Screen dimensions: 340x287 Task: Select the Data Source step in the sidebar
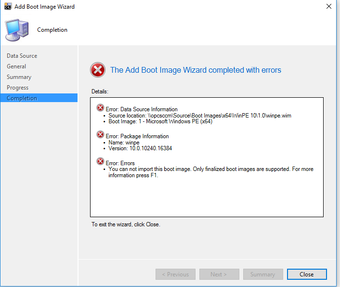(x=22, y=56)
